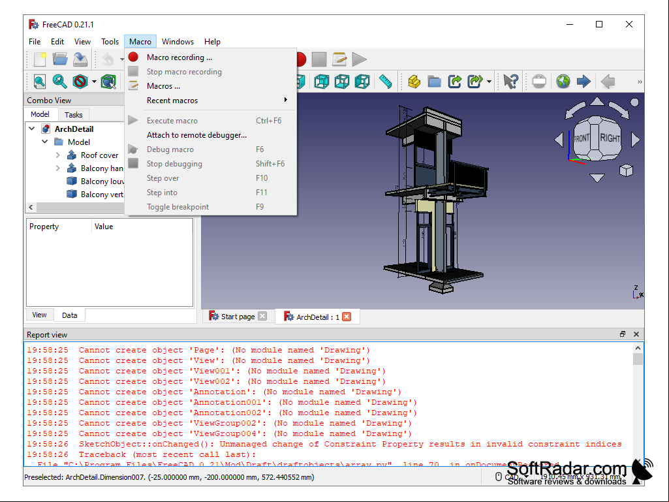Switch to the View property tab
This screenshot has width=669, height=502.
(39, 315)
